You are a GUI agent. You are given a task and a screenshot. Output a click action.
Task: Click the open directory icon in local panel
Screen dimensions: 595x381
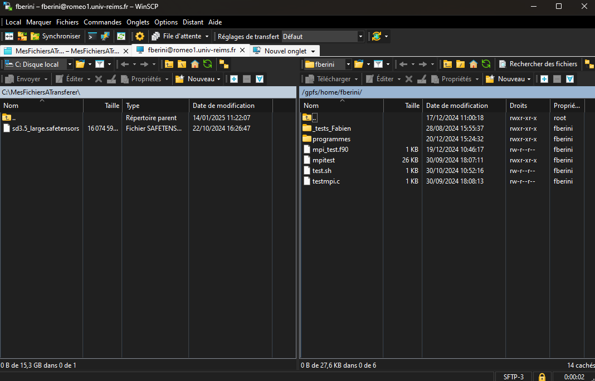pyautogui.click(x=80, y=65)
